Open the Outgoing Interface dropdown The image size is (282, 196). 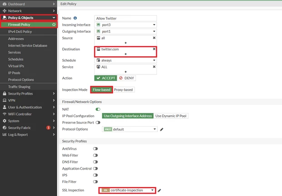[126, 31]
